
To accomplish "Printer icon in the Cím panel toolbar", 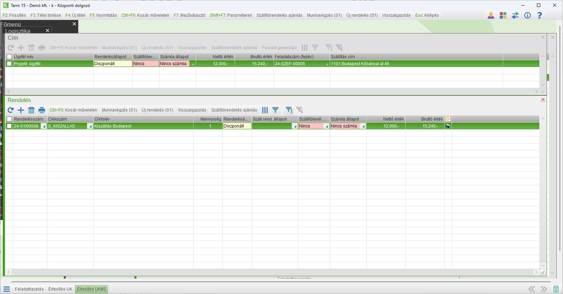I will [x=42, y=48].
